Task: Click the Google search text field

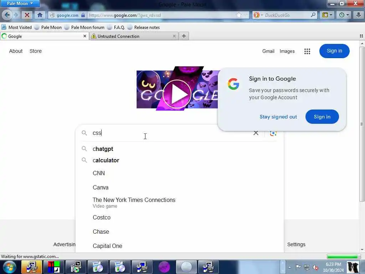Action: (171, 133)
